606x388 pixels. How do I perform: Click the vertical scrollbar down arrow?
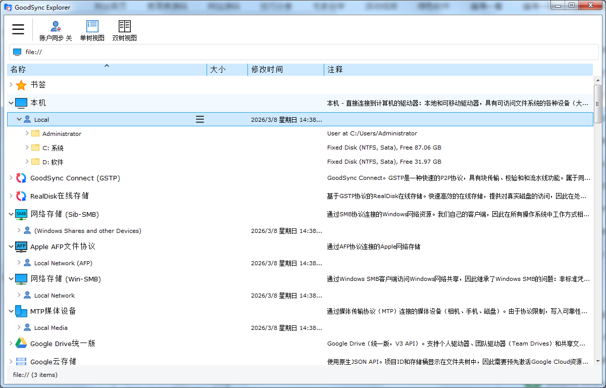(x=597, y=361)
